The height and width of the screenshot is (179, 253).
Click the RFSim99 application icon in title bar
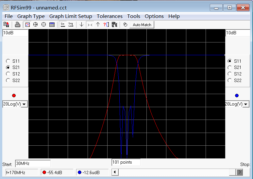point(6,8)
